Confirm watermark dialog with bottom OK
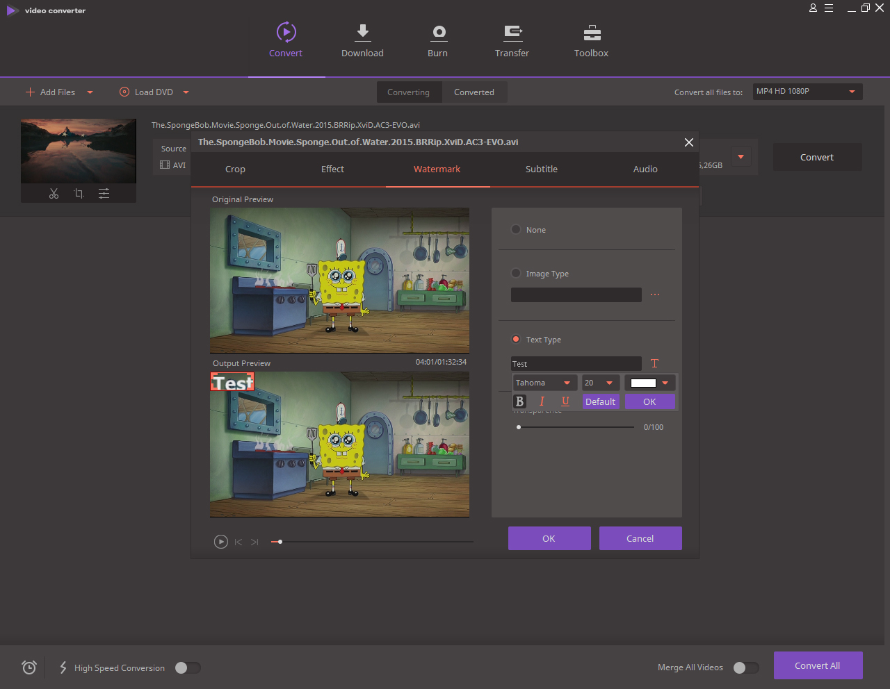This screenshot has width=890, height=689. (549, 538)
